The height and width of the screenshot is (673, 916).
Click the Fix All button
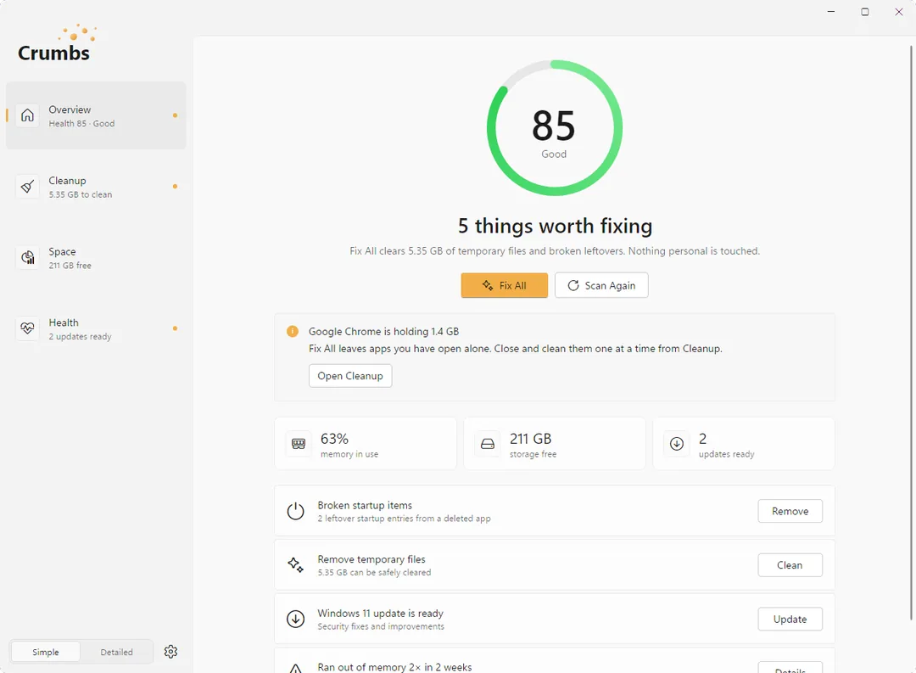click(504, 285)
